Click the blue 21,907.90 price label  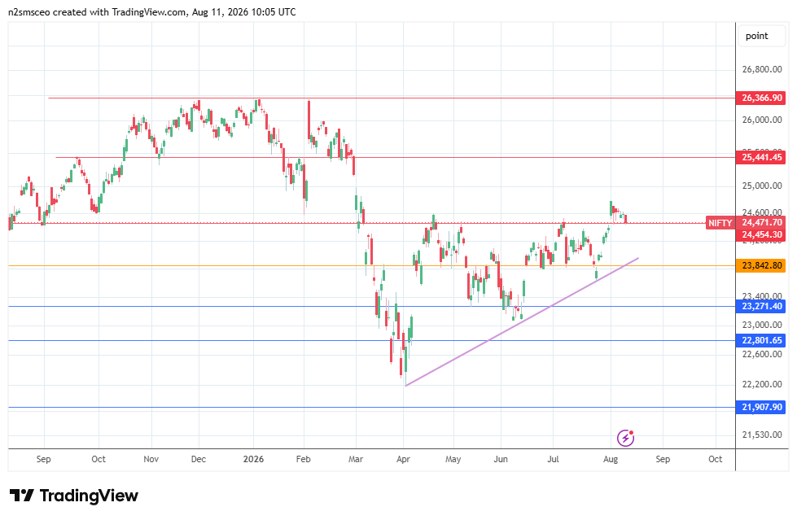coord(760,407)
